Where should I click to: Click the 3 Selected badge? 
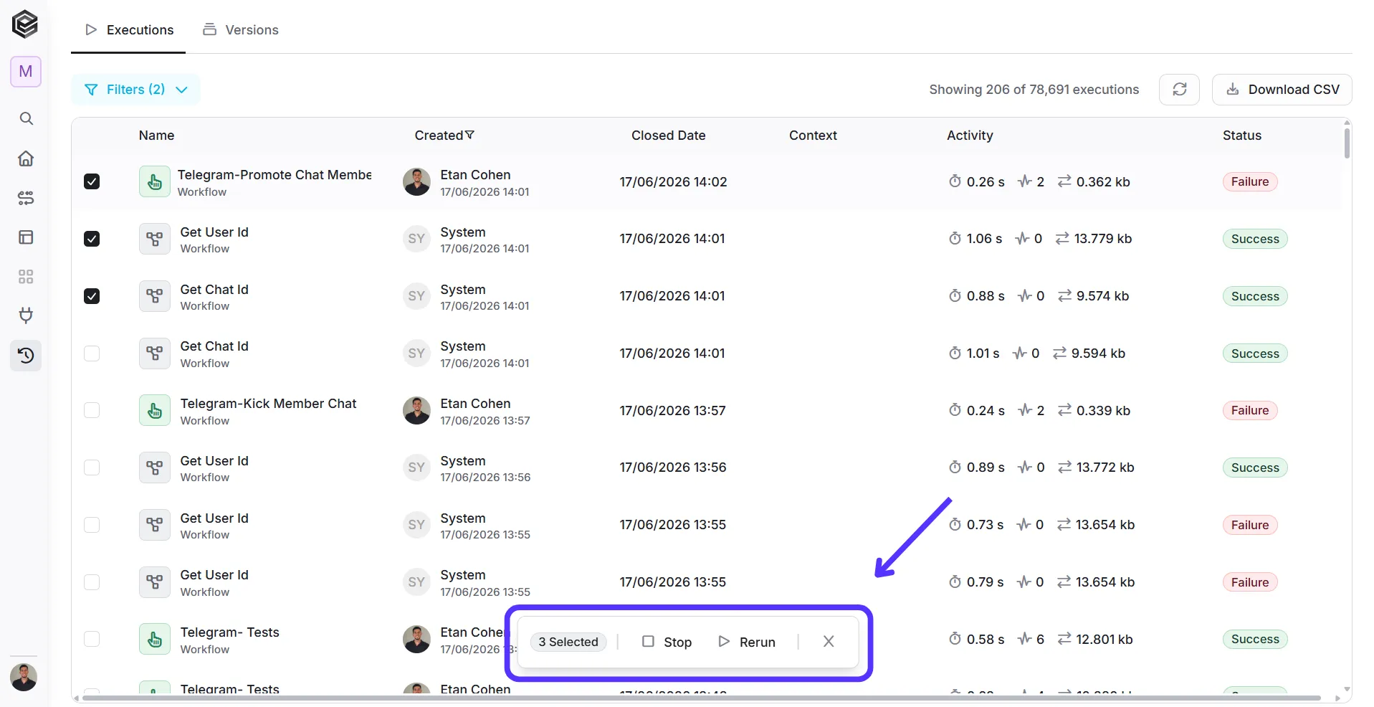[568, 642]
